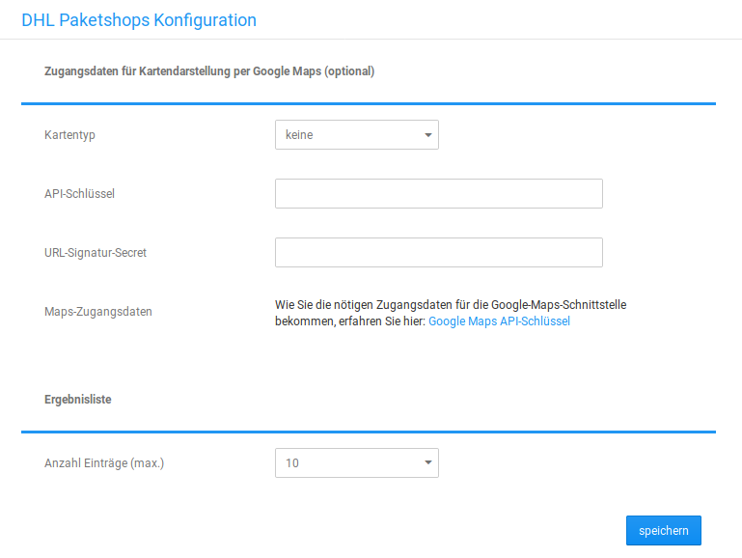Viewport: 742px width, 558px height.
Task: Click the Anzahl Einträge (max.) label
Action: click(104, 463)
